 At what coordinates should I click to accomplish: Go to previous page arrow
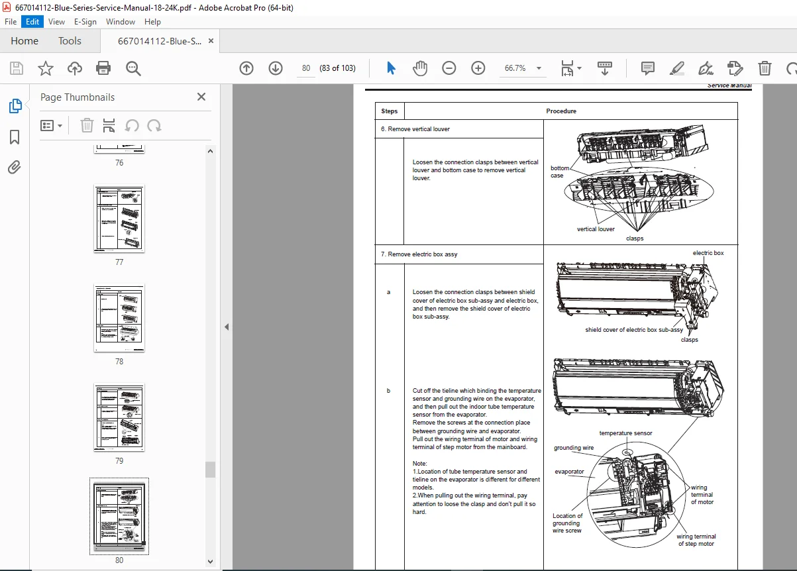pos(246,68)
